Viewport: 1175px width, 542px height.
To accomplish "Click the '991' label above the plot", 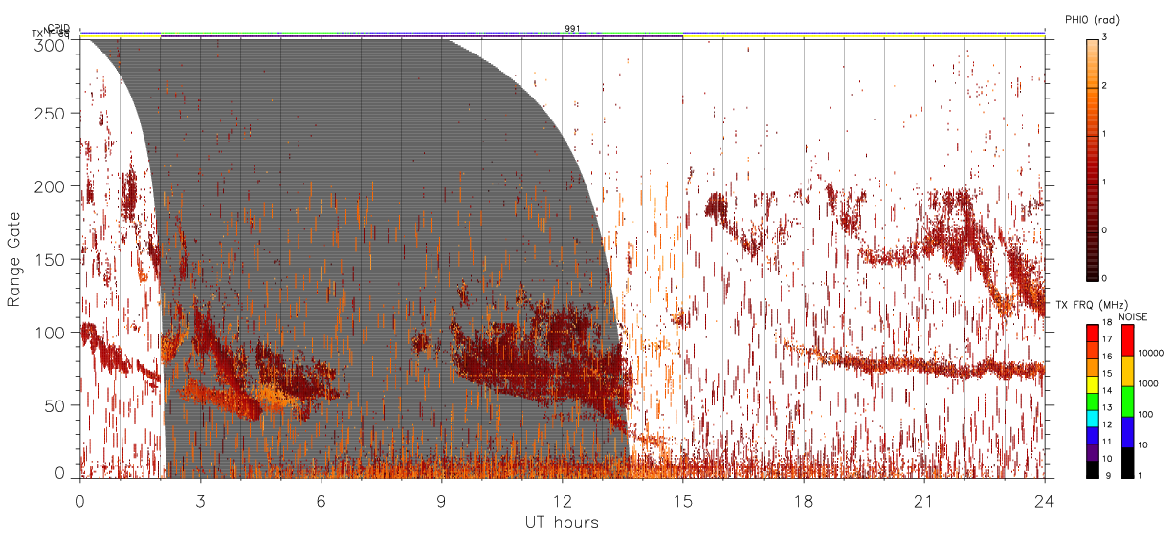I will (x=571, y=28).
